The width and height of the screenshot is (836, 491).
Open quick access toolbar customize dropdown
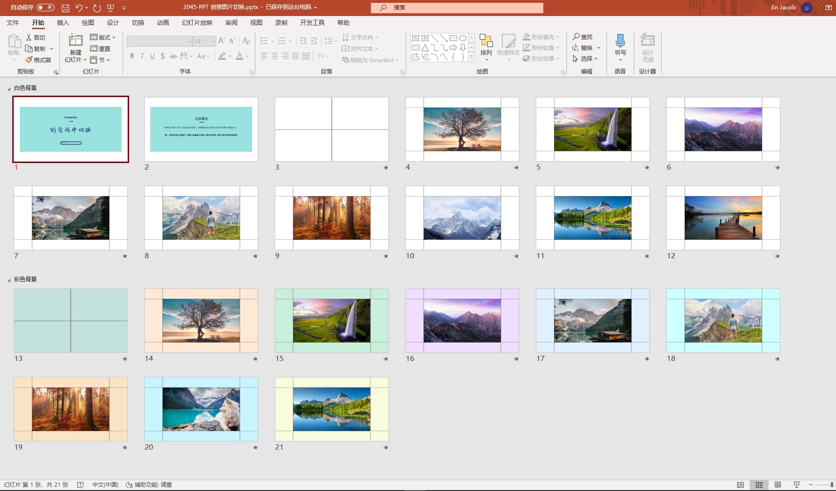(124, 8)
